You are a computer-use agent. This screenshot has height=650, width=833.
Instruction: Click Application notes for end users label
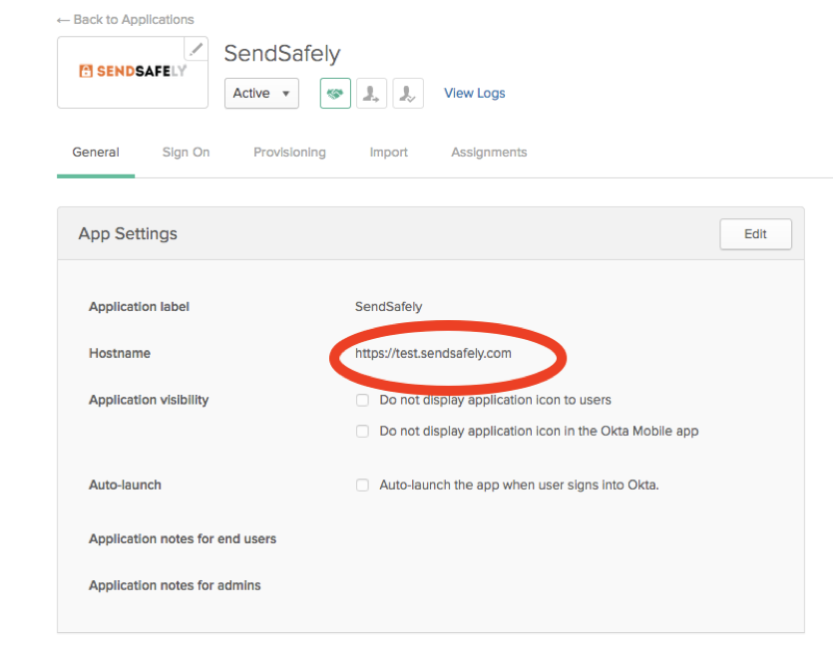183,538
